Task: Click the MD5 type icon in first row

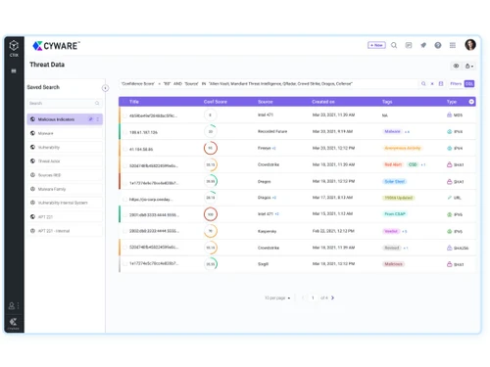Action: [449, 115]
